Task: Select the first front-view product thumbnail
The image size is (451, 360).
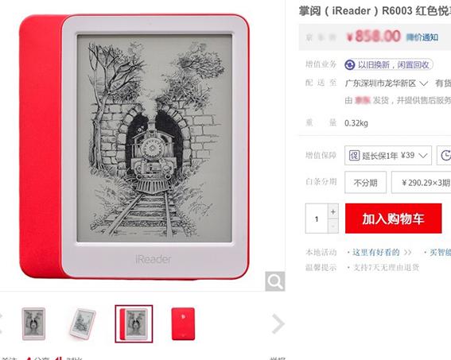Action: point(33,323)
